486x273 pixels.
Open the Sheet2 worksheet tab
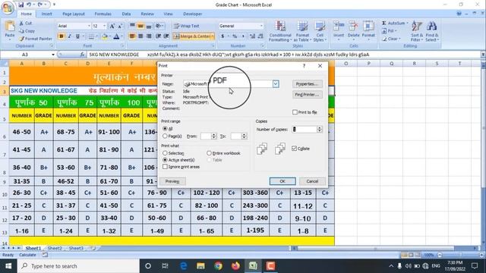(55, 248)
